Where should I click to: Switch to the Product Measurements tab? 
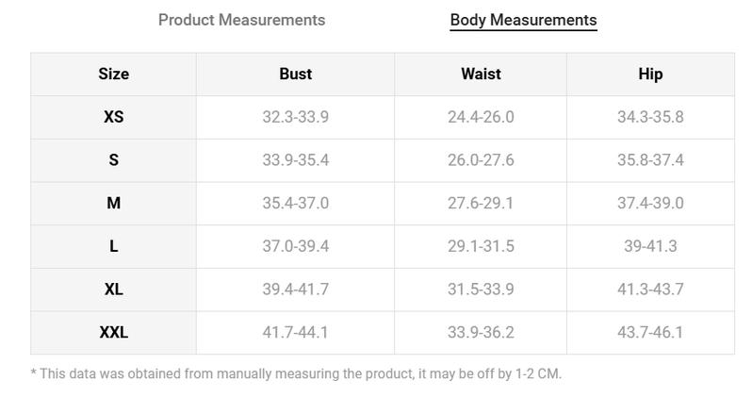[x=241, y=20]
